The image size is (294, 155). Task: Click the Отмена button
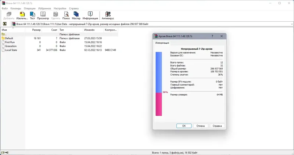pyautogui.click(x=200, y=126)
